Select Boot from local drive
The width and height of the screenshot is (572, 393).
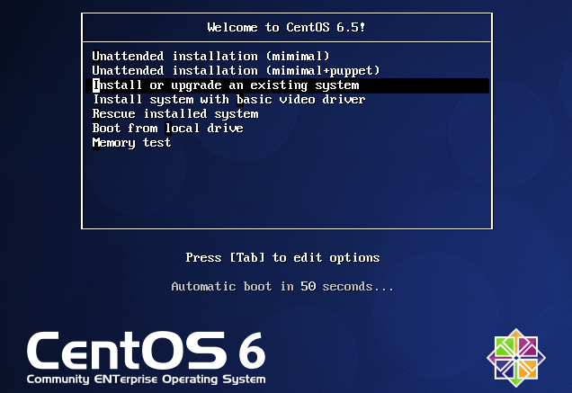point(167,129)
